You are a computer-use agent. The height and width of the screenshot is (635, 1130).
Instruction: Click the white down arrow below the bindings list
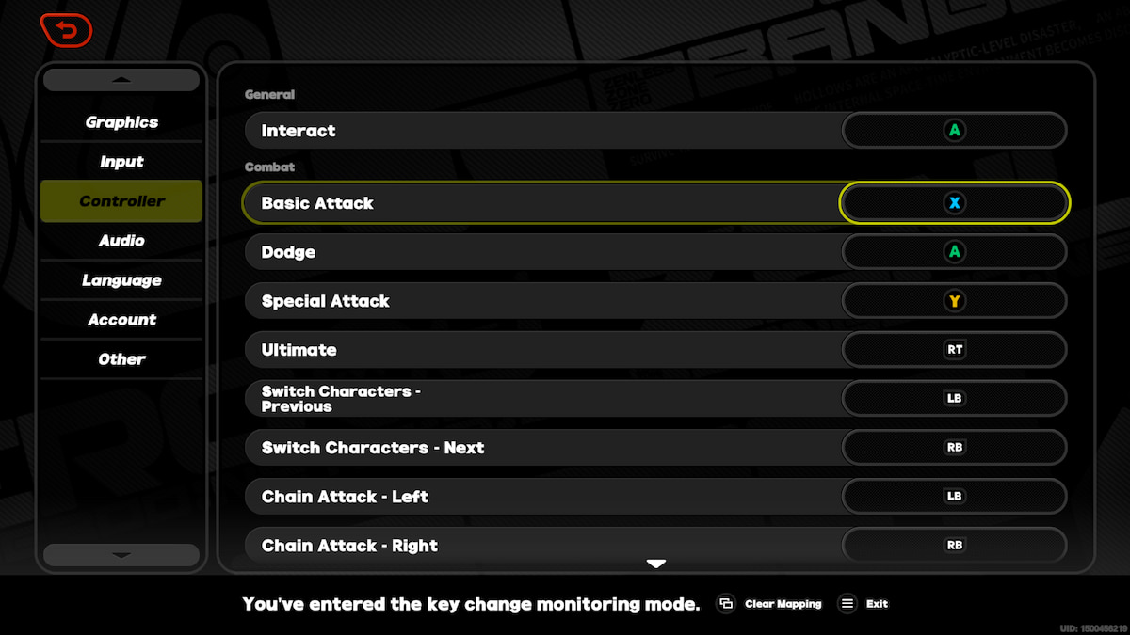656,564
